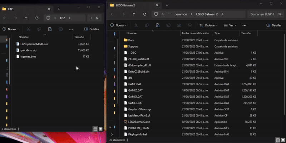Screen dimensions: 286x143
Task: Click LEGO Batman 2 breadcrumb segment
Action: coord(207,14)
